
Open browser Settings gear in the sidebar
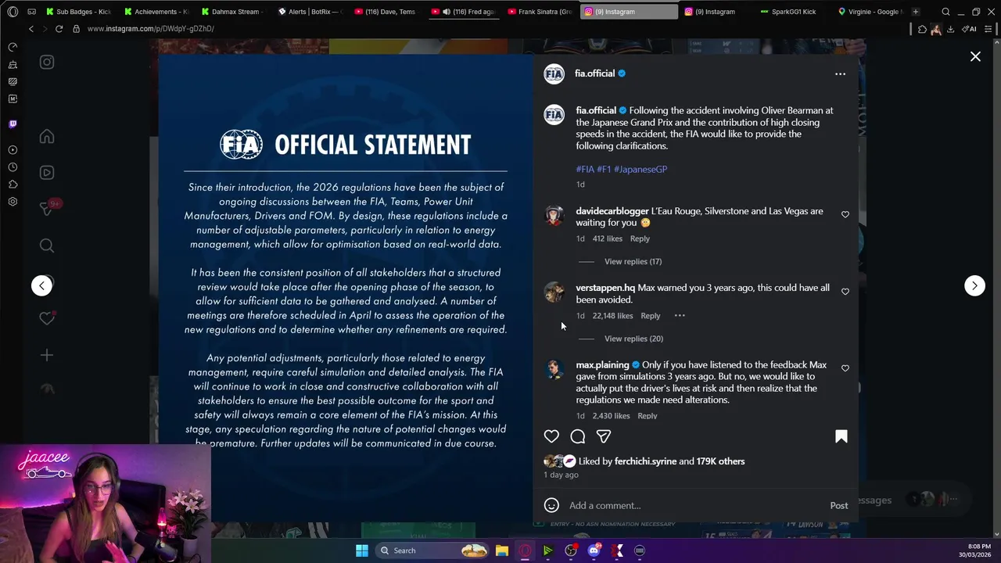13,202
